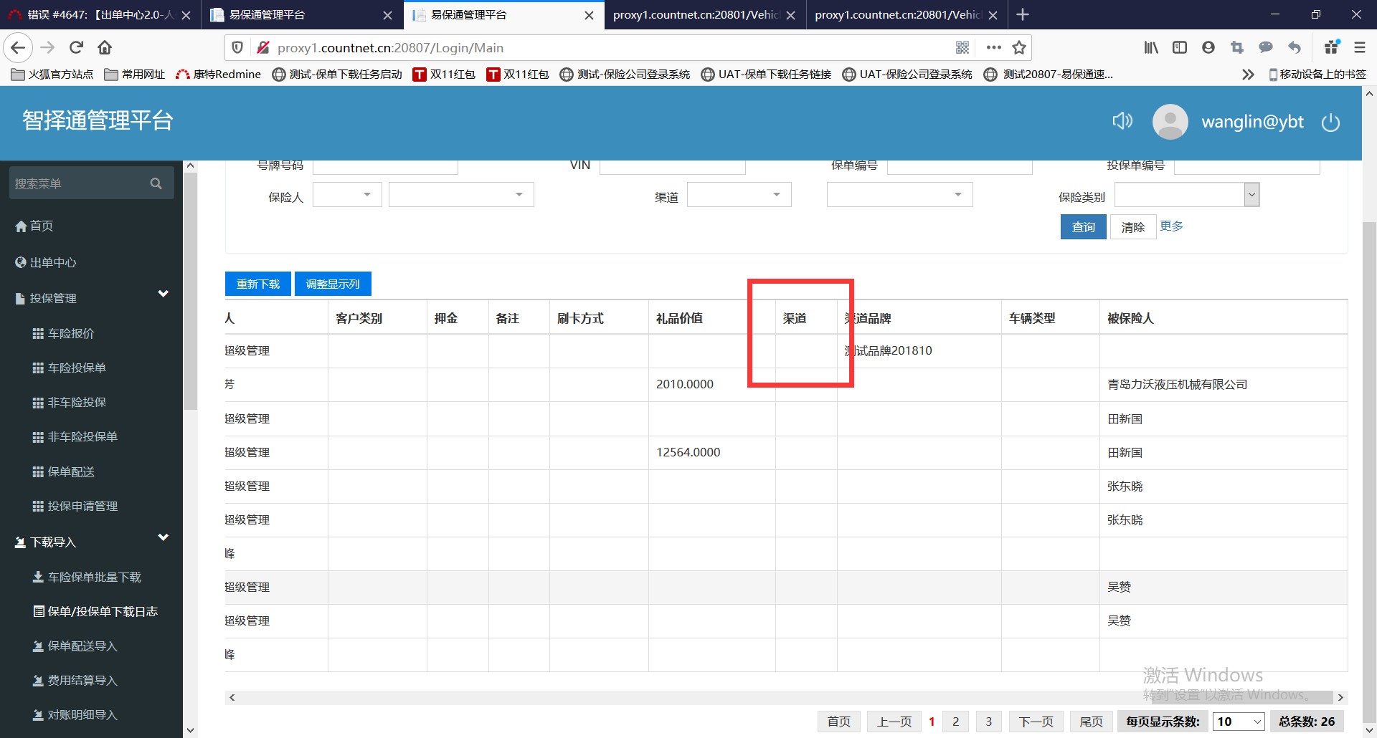Viewport: 1377px width, 738px height.
Task: Open the extensions gift icon
Action: pos(1332,47)
